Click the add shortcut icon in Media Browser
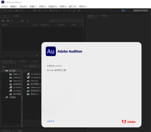 click(4, 66)
